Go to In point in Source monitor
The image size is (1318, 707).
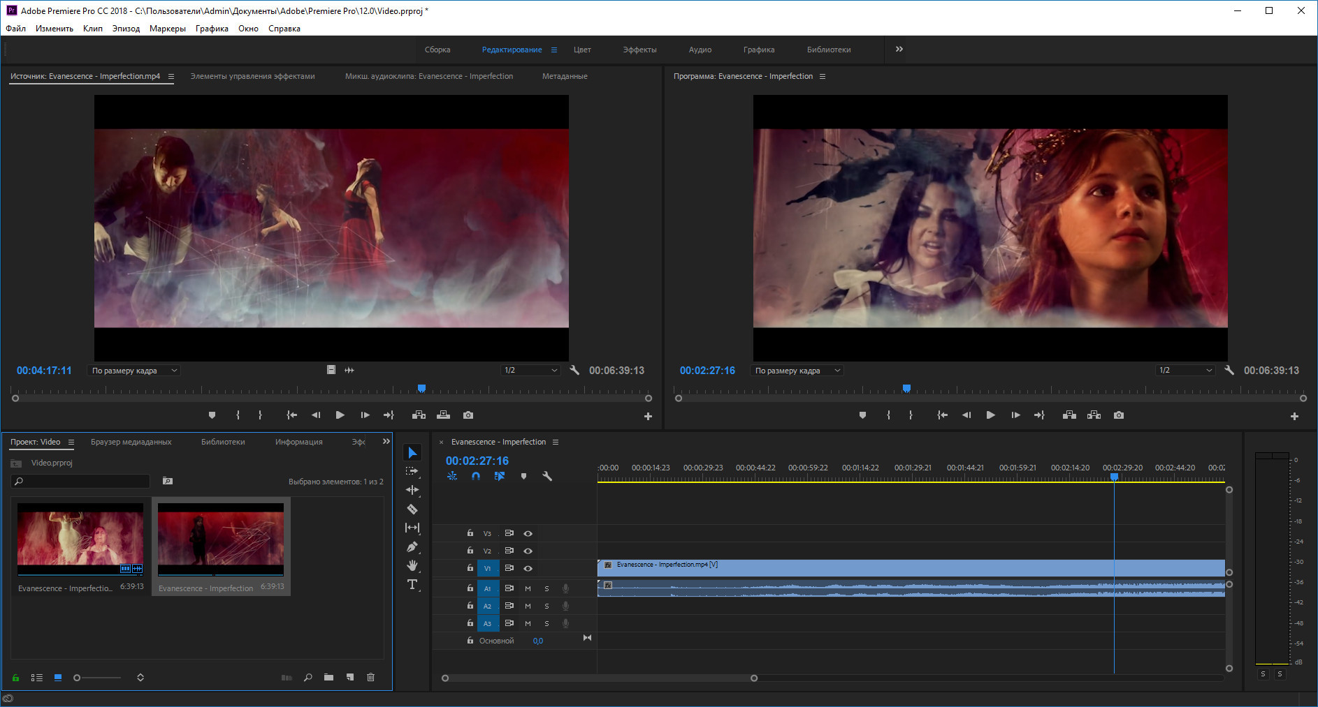(x=292, y=415)
